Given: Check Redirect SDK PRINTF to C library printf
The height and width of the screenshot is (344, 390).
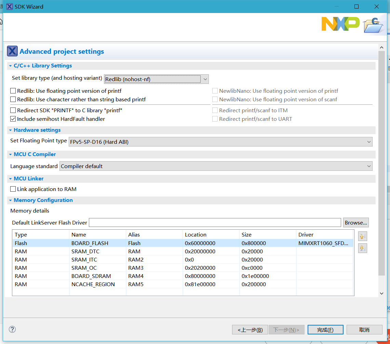Looking at the screenshot, I should (13, 110).
